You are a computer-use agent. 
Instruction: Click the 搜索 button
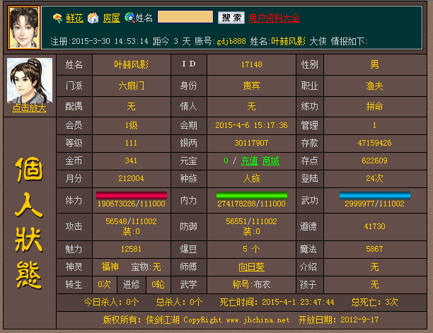231,18
